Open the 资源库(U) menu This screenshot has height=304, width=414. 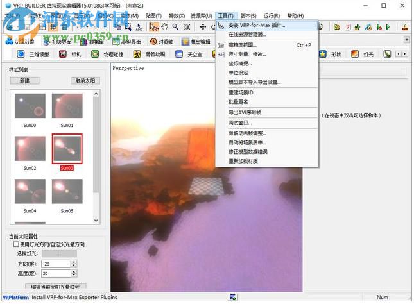tap(202, 16)
